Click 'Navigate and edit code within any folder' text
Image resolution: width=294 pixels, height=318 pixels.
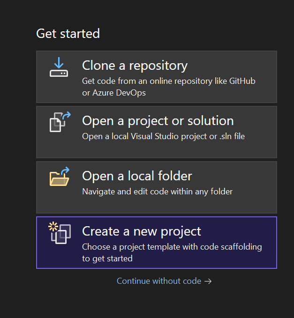coord(158,192)
